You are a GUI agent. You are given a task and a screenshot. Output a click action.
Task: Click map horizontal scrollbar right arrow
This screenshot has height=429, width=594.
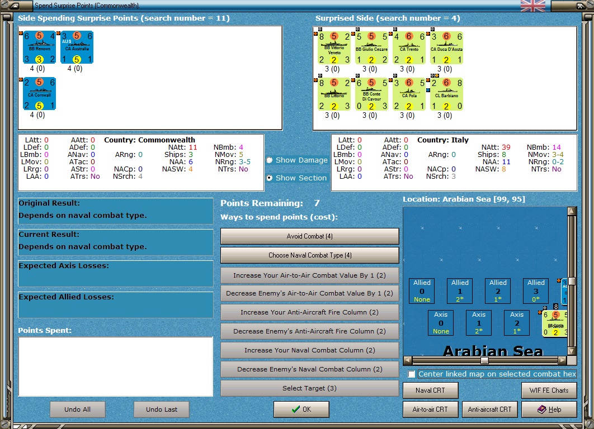[563, 360]
